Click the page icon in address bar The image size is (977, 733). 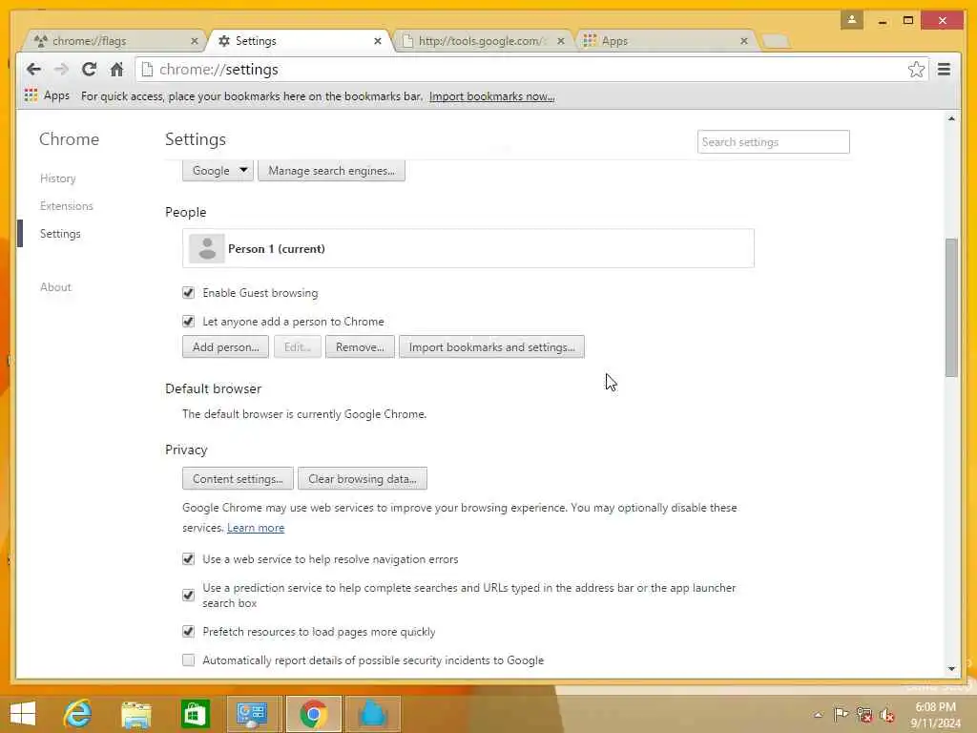tap(147, 69)
